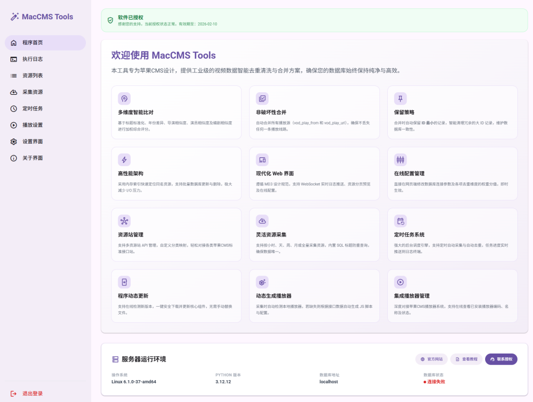Click the network hub icon for 资源站管理
This screenshot has height=402, width=533.
click(x=124, y=221)
